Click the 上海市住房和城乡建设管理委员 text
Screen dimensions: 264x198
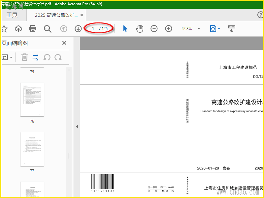(x=234, y=188)
